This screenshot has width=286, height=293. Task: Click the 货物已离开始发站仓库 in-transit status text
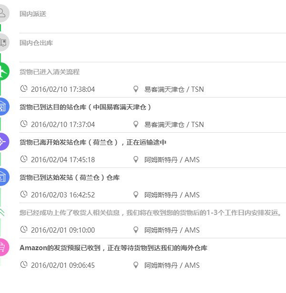(x=93, y=142)
